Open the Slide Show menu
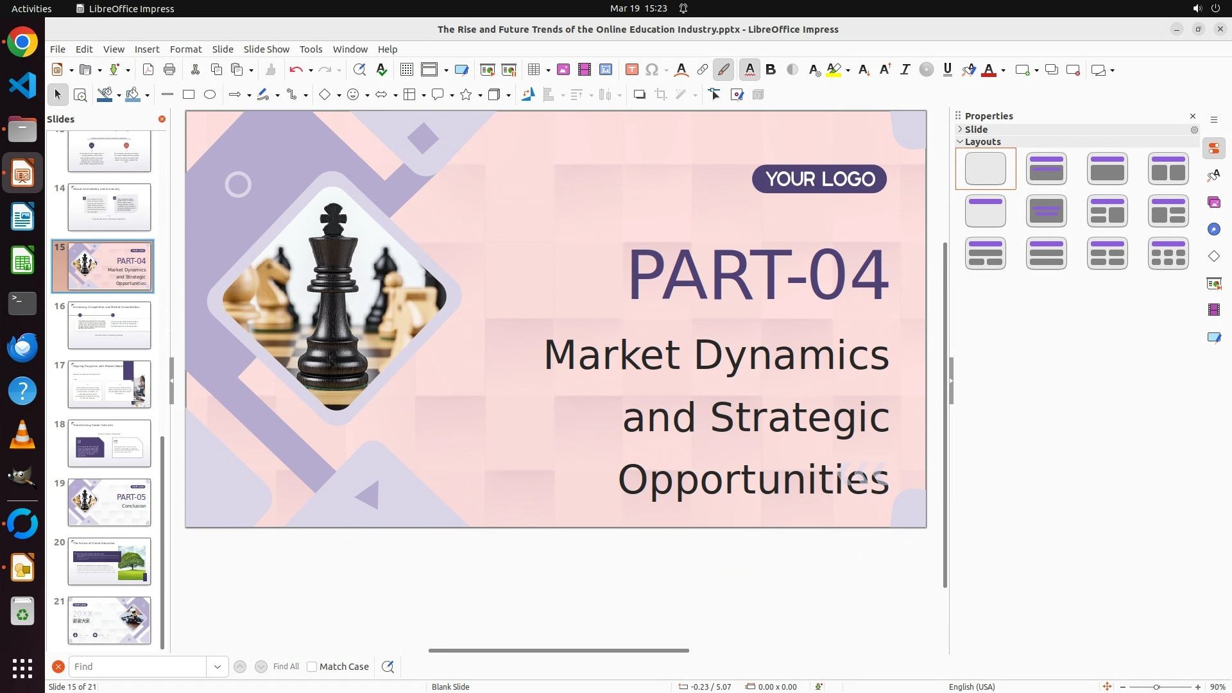The image size is (1232, 693). pos(266,49)
